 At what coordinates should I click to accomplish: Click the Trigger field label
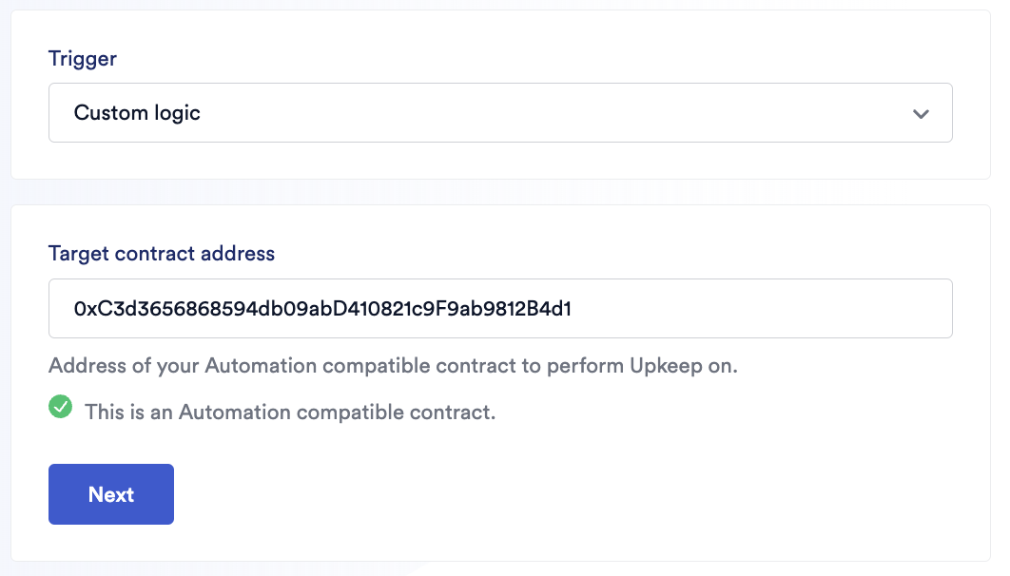(x=83, y=59)
